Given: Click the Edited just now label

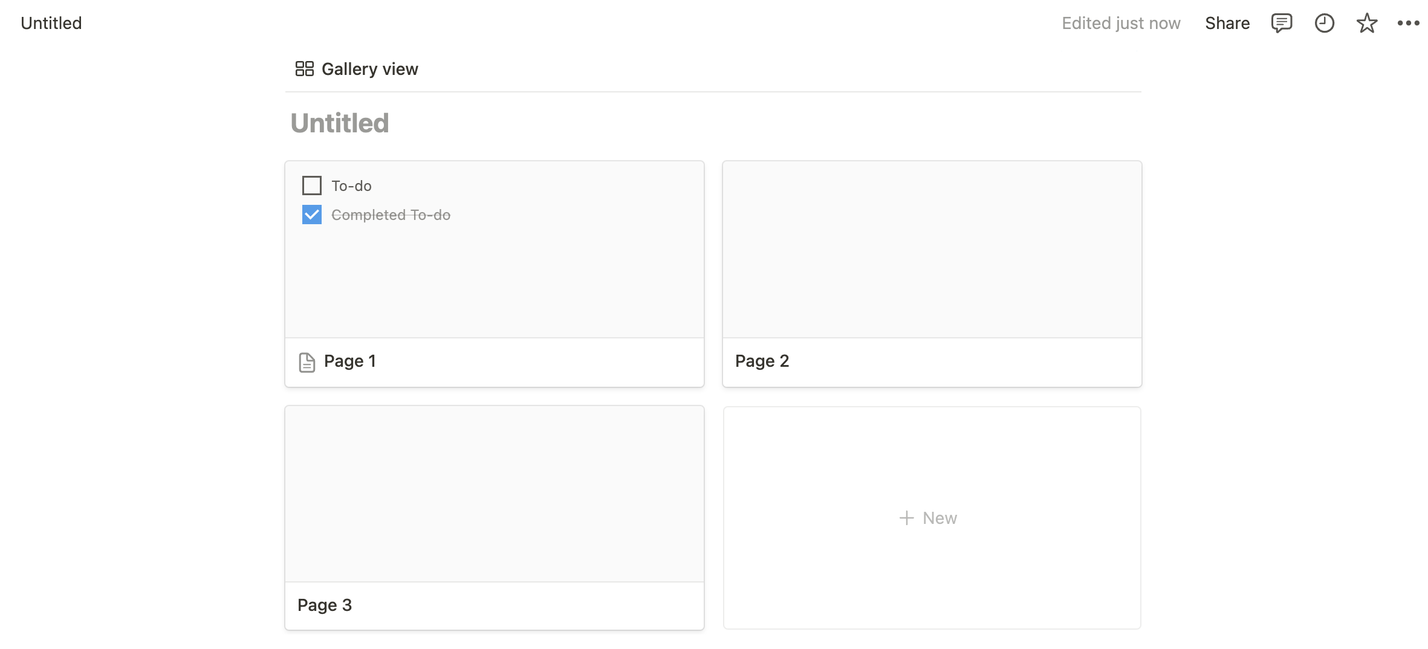Looking at the screenshot, I should 1121,23.
